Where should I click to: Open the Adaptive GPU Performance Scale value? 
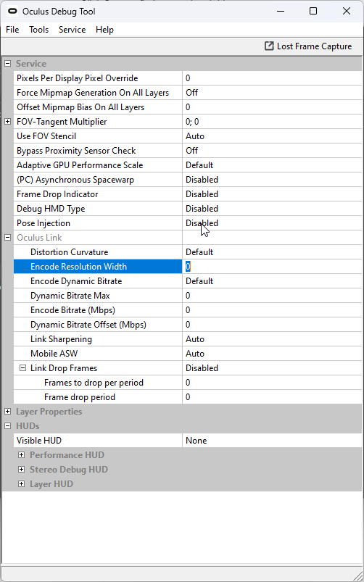(272, 165)
